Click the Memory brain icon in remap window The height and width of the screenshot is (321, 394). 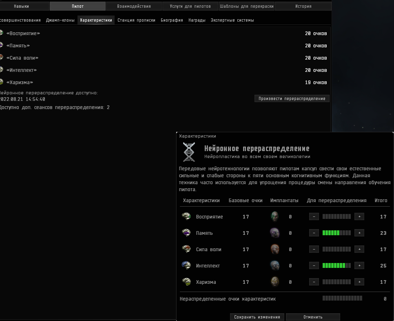click(186, 232)
